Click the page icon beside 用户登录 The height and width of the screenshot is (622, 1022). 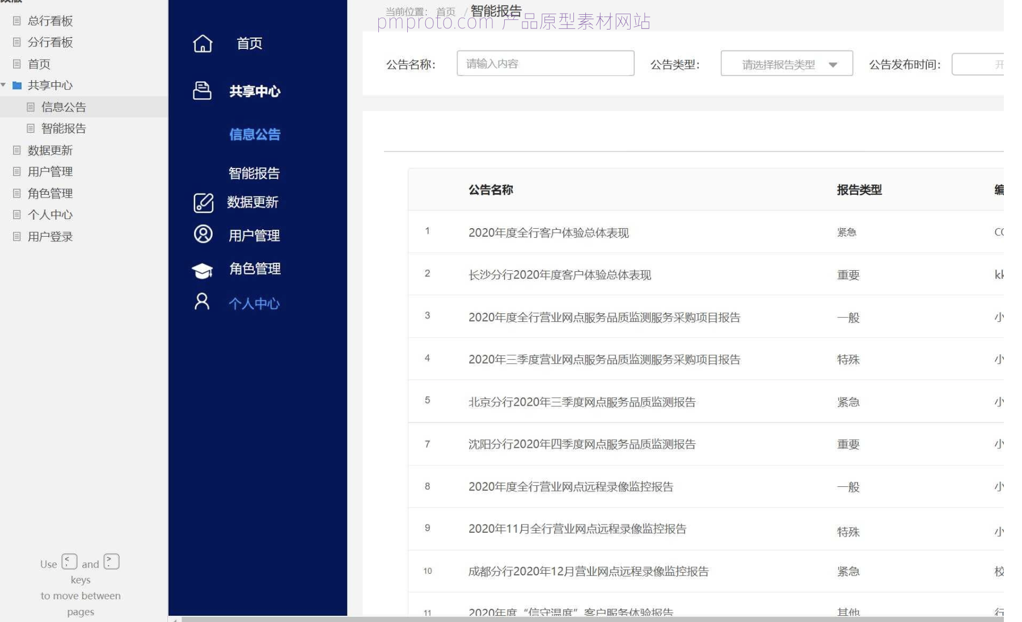pyautogui.click(x=17, y=236)
